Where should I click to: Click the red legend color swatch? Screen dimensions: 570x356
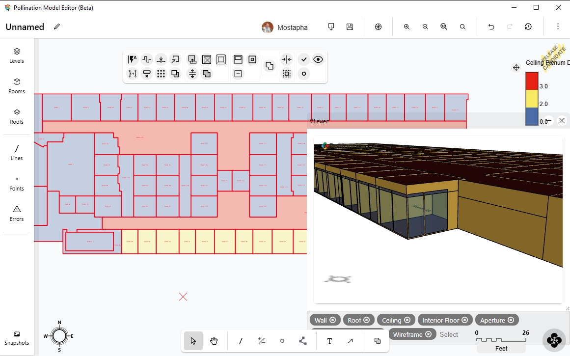click(532, 81)
